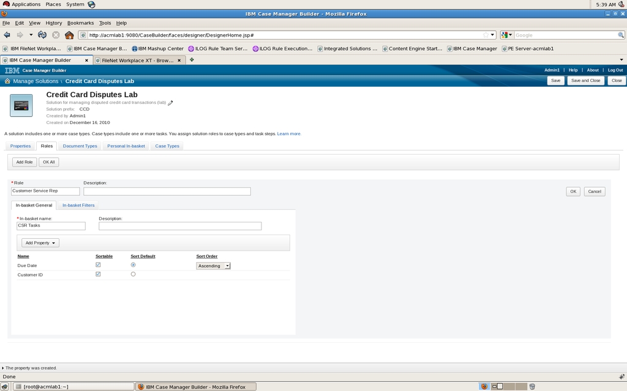
Task: Click the GNOME foot icon next to Applications
Action: [x=6, y=4]
